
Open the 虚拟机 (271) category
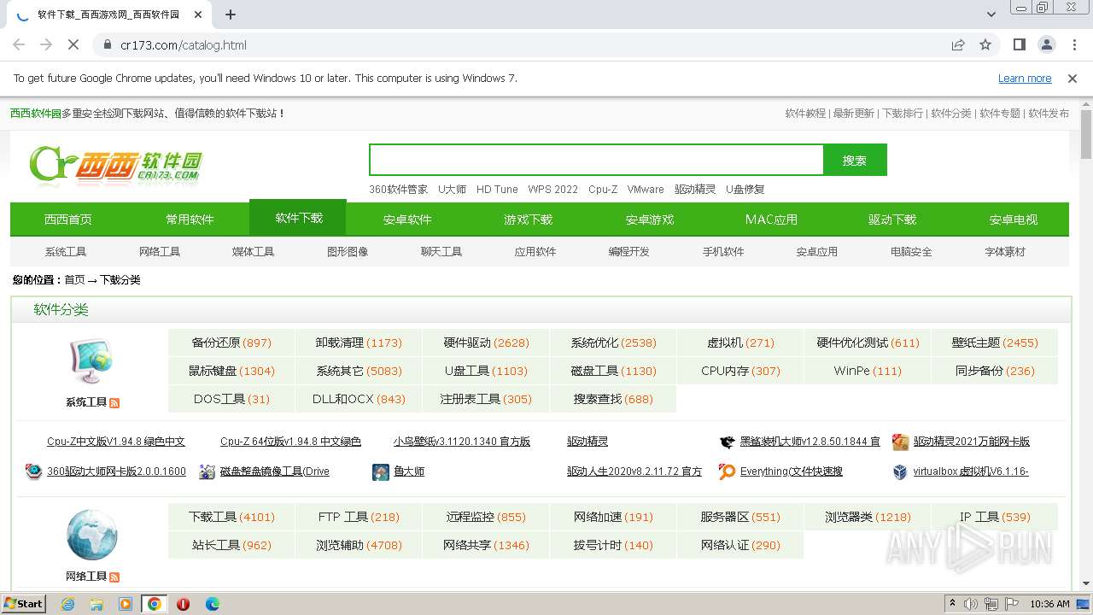pyautogui.click(x=740, y=343)
